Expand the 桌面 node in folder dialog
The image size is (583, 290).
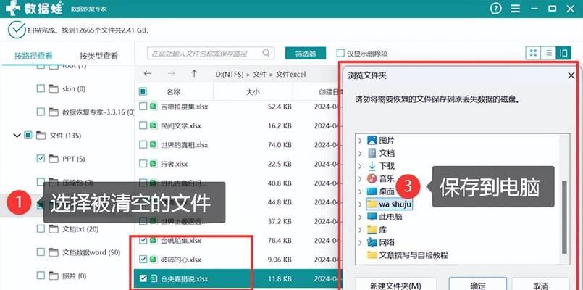tap(360, 191)
